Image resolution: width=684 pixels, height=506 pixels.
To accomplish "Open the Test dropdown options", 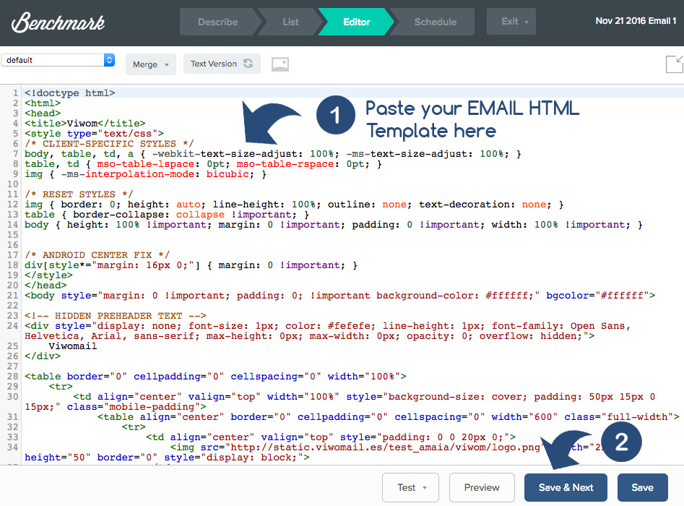I will (x=410, y=487).
